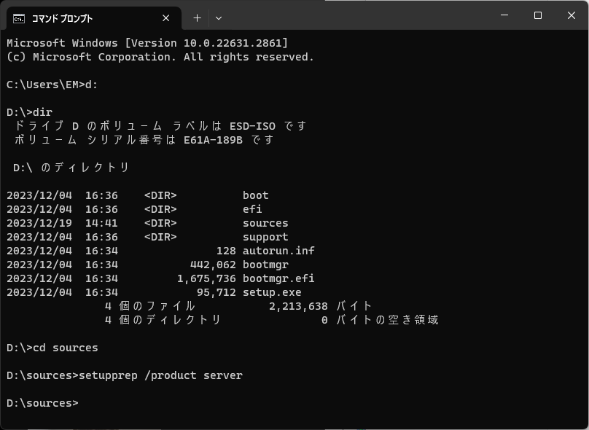
Task: Close the terminal window
Action: pyautogui.click(x=572, y=15)
